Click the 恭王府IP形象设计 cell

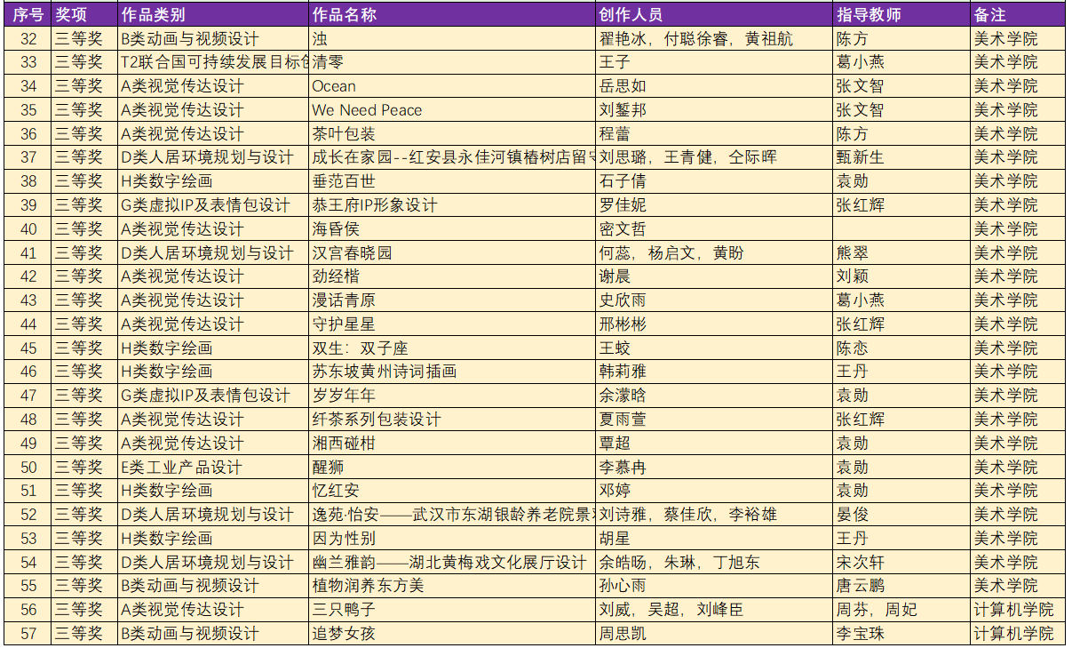point(452,205)
